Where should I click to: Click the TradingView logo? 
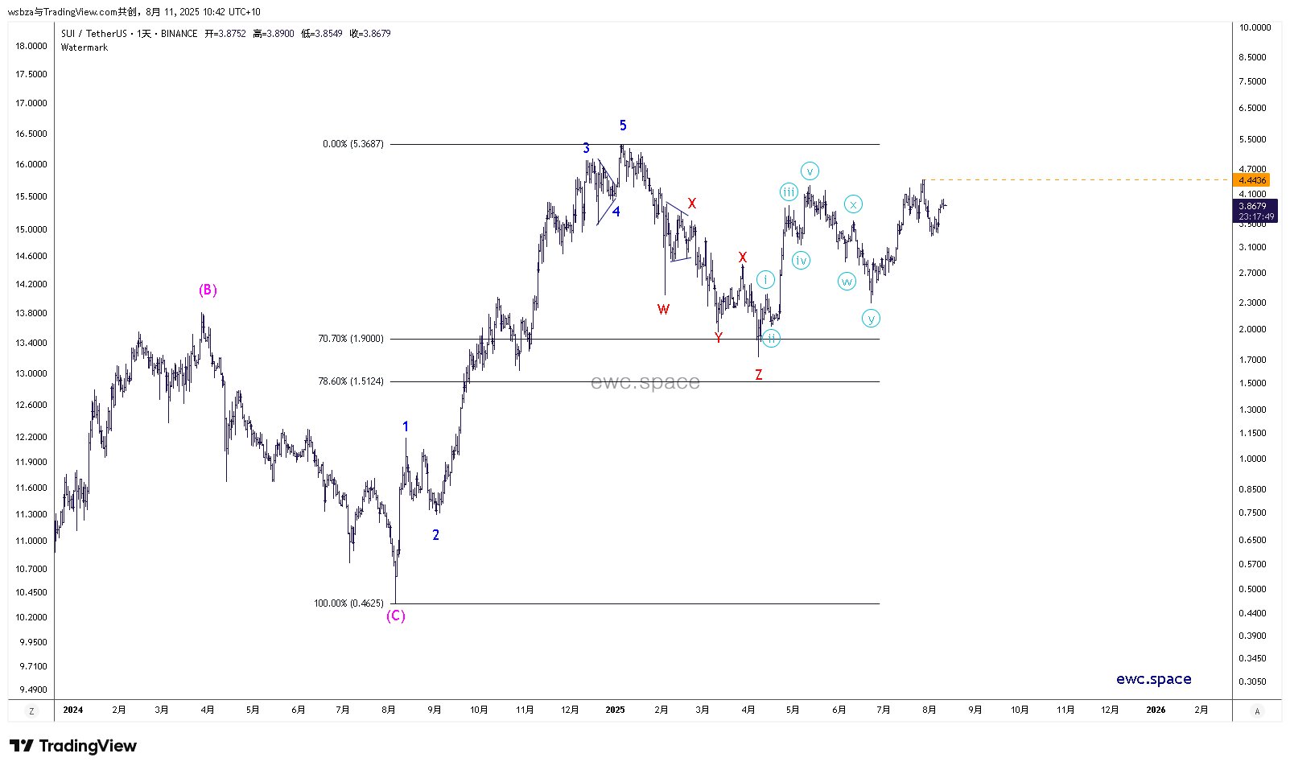coord(73,746)
